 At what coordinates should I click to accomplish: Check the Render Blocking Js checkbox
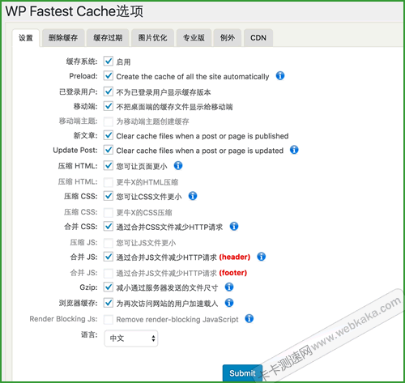pos(109,320)
